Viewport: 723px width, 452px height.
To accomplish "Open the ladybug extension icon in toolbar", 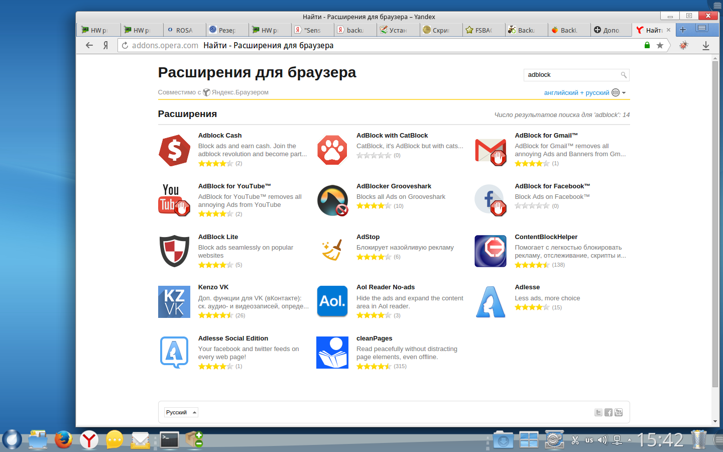I will [684, 45].
